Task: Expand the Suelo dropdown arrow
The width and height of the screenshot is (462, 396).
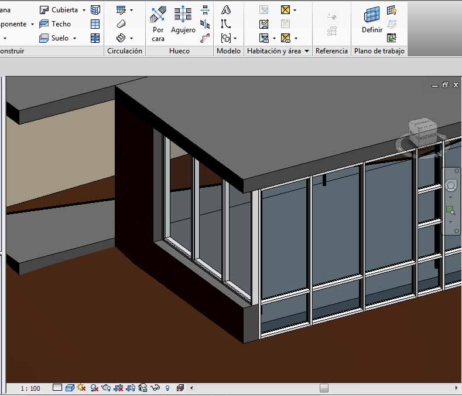Action: point(74,38)
